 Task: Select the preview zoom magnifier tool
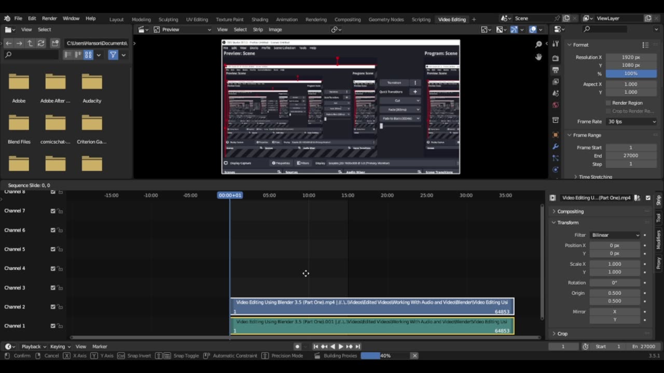538,45
